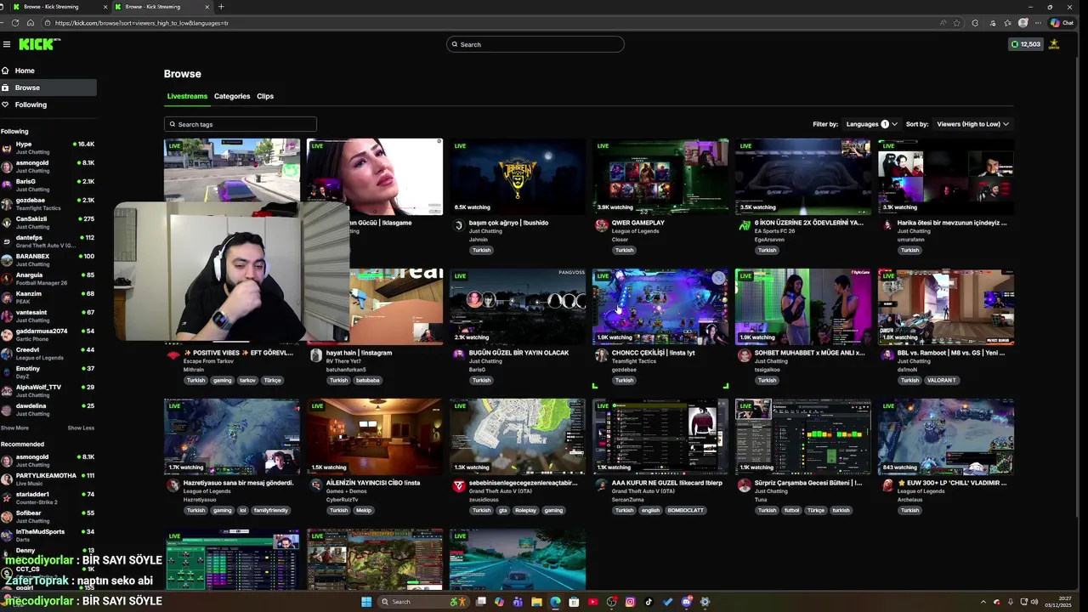Click BarisG avatar beside BUGÜN GÜZEL BİR YAYIN
The height and width of the screenshot is (612, 1088).
click(x=459, y=355)
